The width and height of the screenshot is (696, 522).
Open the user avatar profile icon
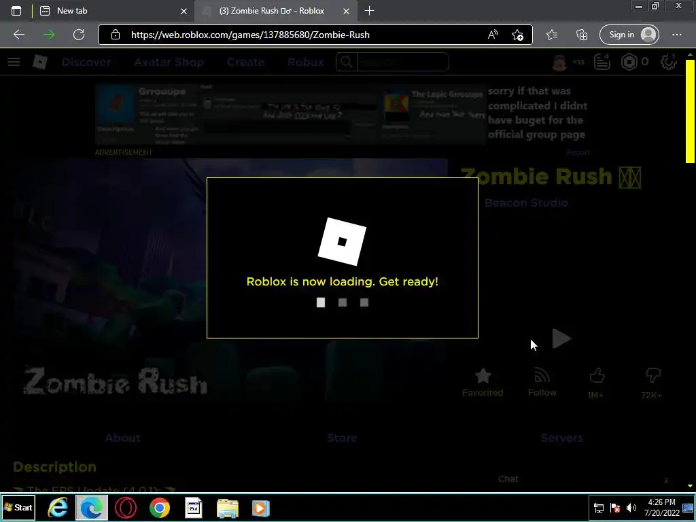559,62
